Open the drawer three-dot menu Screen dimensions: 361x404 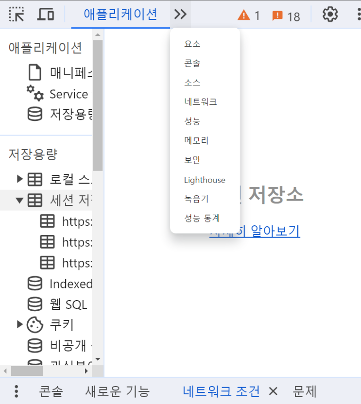[16, 391]
